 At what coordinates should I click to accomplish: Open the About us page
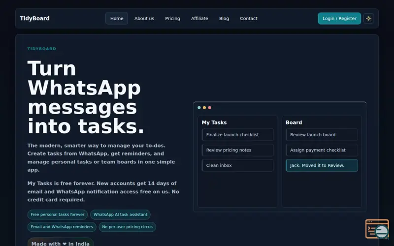pyautogui.click(x=144, y=18)
